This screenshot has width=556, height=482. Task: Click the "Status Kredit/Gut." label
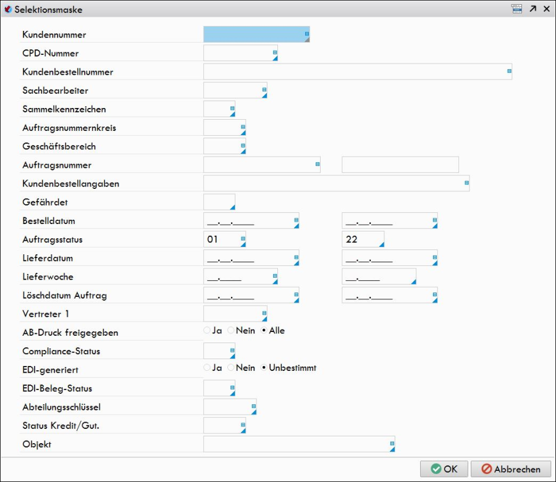(x=61, y=425)
